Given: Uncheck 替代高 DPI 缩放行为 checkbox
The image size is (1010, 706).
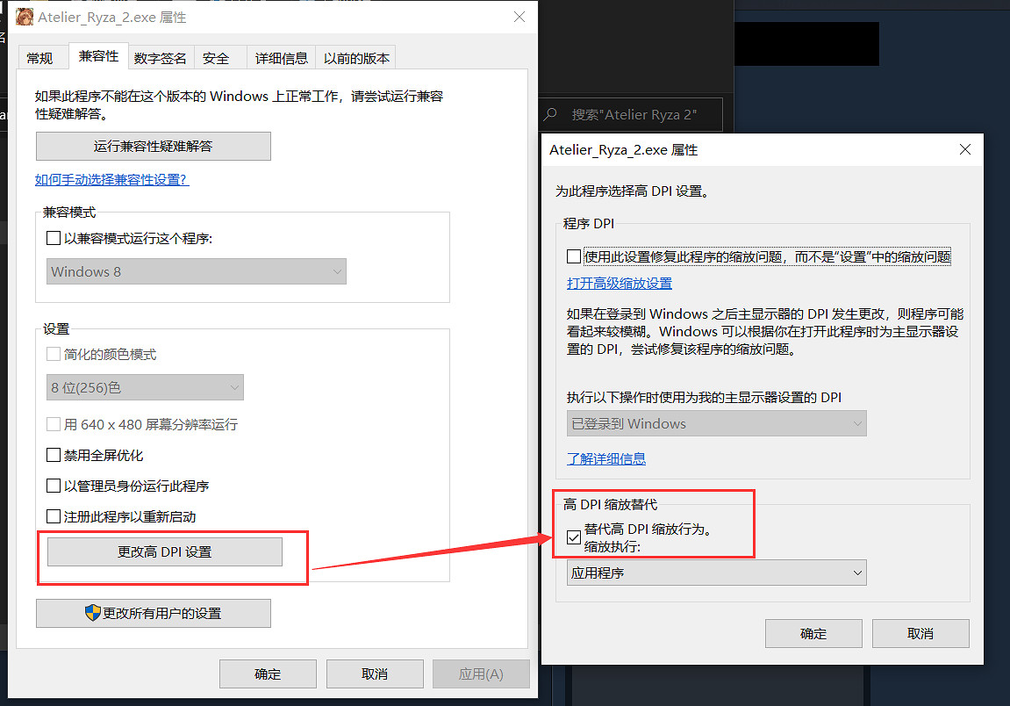Looking at the screenshot, I should (x=574, y=537).
